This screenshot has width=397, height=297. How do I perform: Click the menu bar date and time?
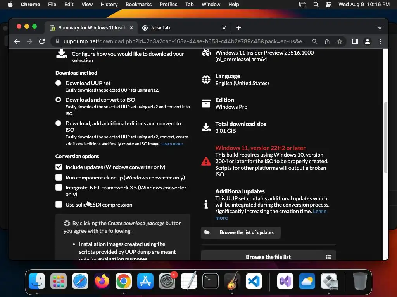364,5
